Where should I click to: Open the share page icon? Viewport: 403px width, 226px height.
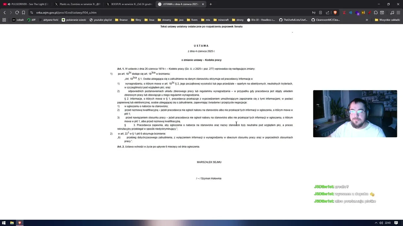[327, 13]
